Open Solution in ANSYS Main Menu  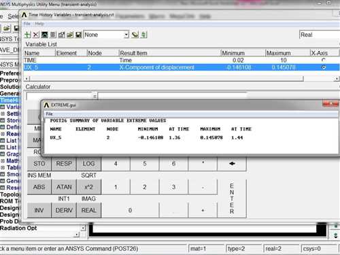tap(10, 87)
